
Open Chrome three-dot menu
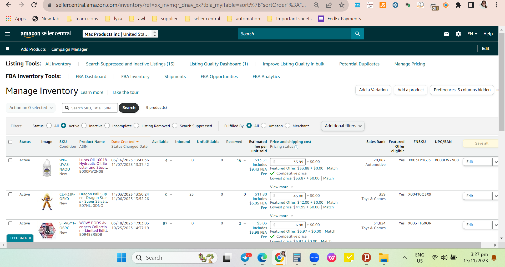(x=496, y=5)
